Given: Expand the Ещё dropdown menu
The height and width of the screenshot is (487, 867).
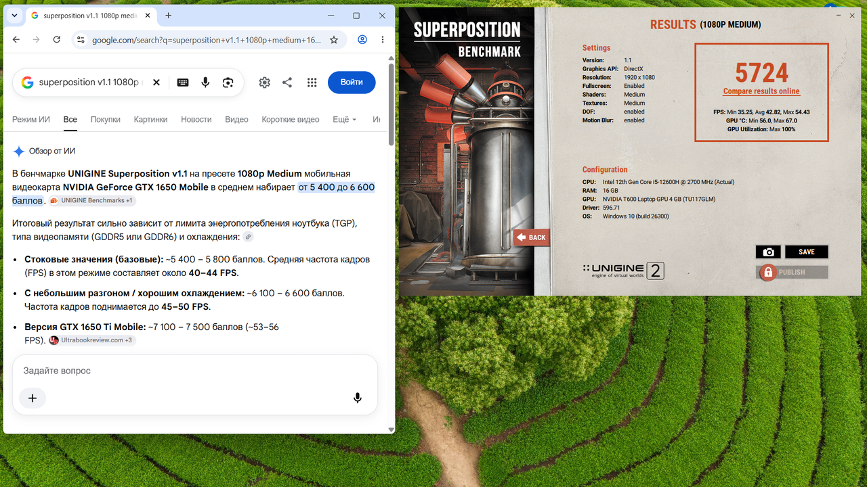Looking at the screenshot, I should click(x=344, y=120).
